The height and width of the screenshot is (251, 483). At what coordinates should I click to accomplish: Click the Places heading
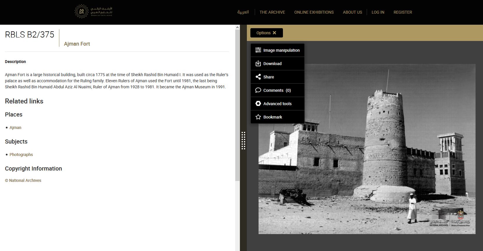pos(14,114)
